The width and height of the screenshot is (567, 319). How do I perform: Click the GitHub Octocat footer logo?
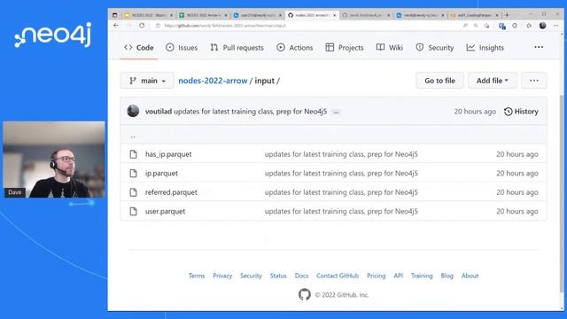pyautogui.click(x=305, y=294)
